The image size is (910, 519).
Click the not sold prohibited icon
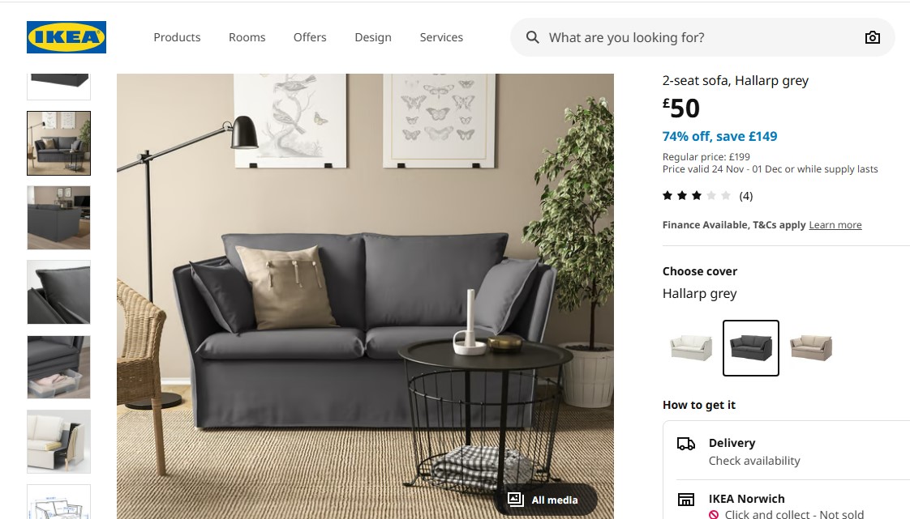[x=714, y=514]
